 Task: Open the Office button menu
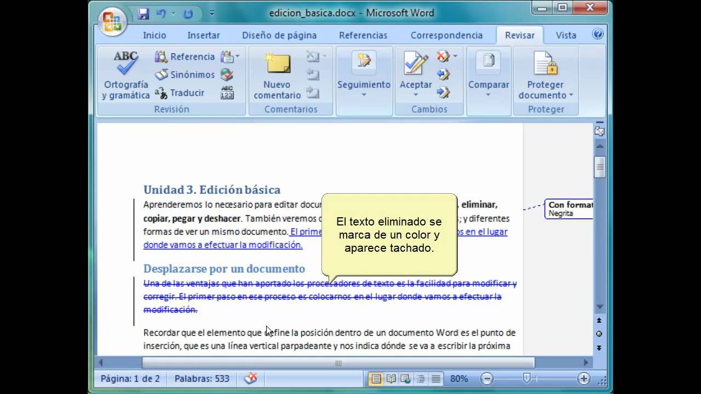112,21
